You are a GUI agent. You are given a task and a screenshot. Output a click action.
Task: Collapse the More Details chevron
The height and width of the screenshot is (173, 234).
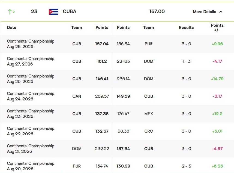pyautogui.click(x=221, y=12)
